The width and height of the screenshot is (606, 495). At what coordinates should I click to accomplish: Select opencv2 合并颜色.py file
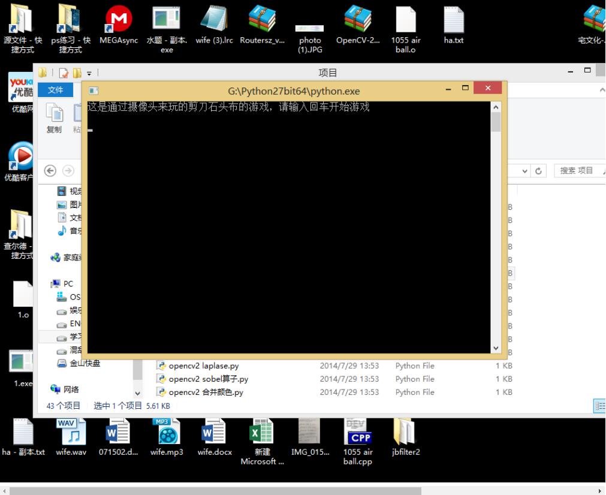tap(334, 392)
